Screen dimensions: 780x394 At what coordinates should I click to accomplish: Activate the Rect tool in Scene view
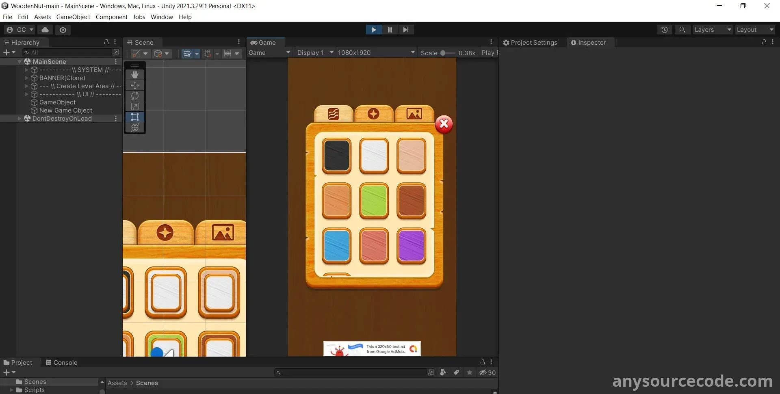click(x=135, y=117)
